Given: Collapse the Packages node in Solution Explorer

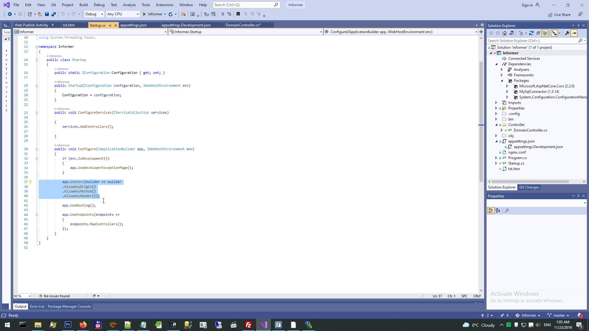Looking at the screenshot, I should point(502,81).
